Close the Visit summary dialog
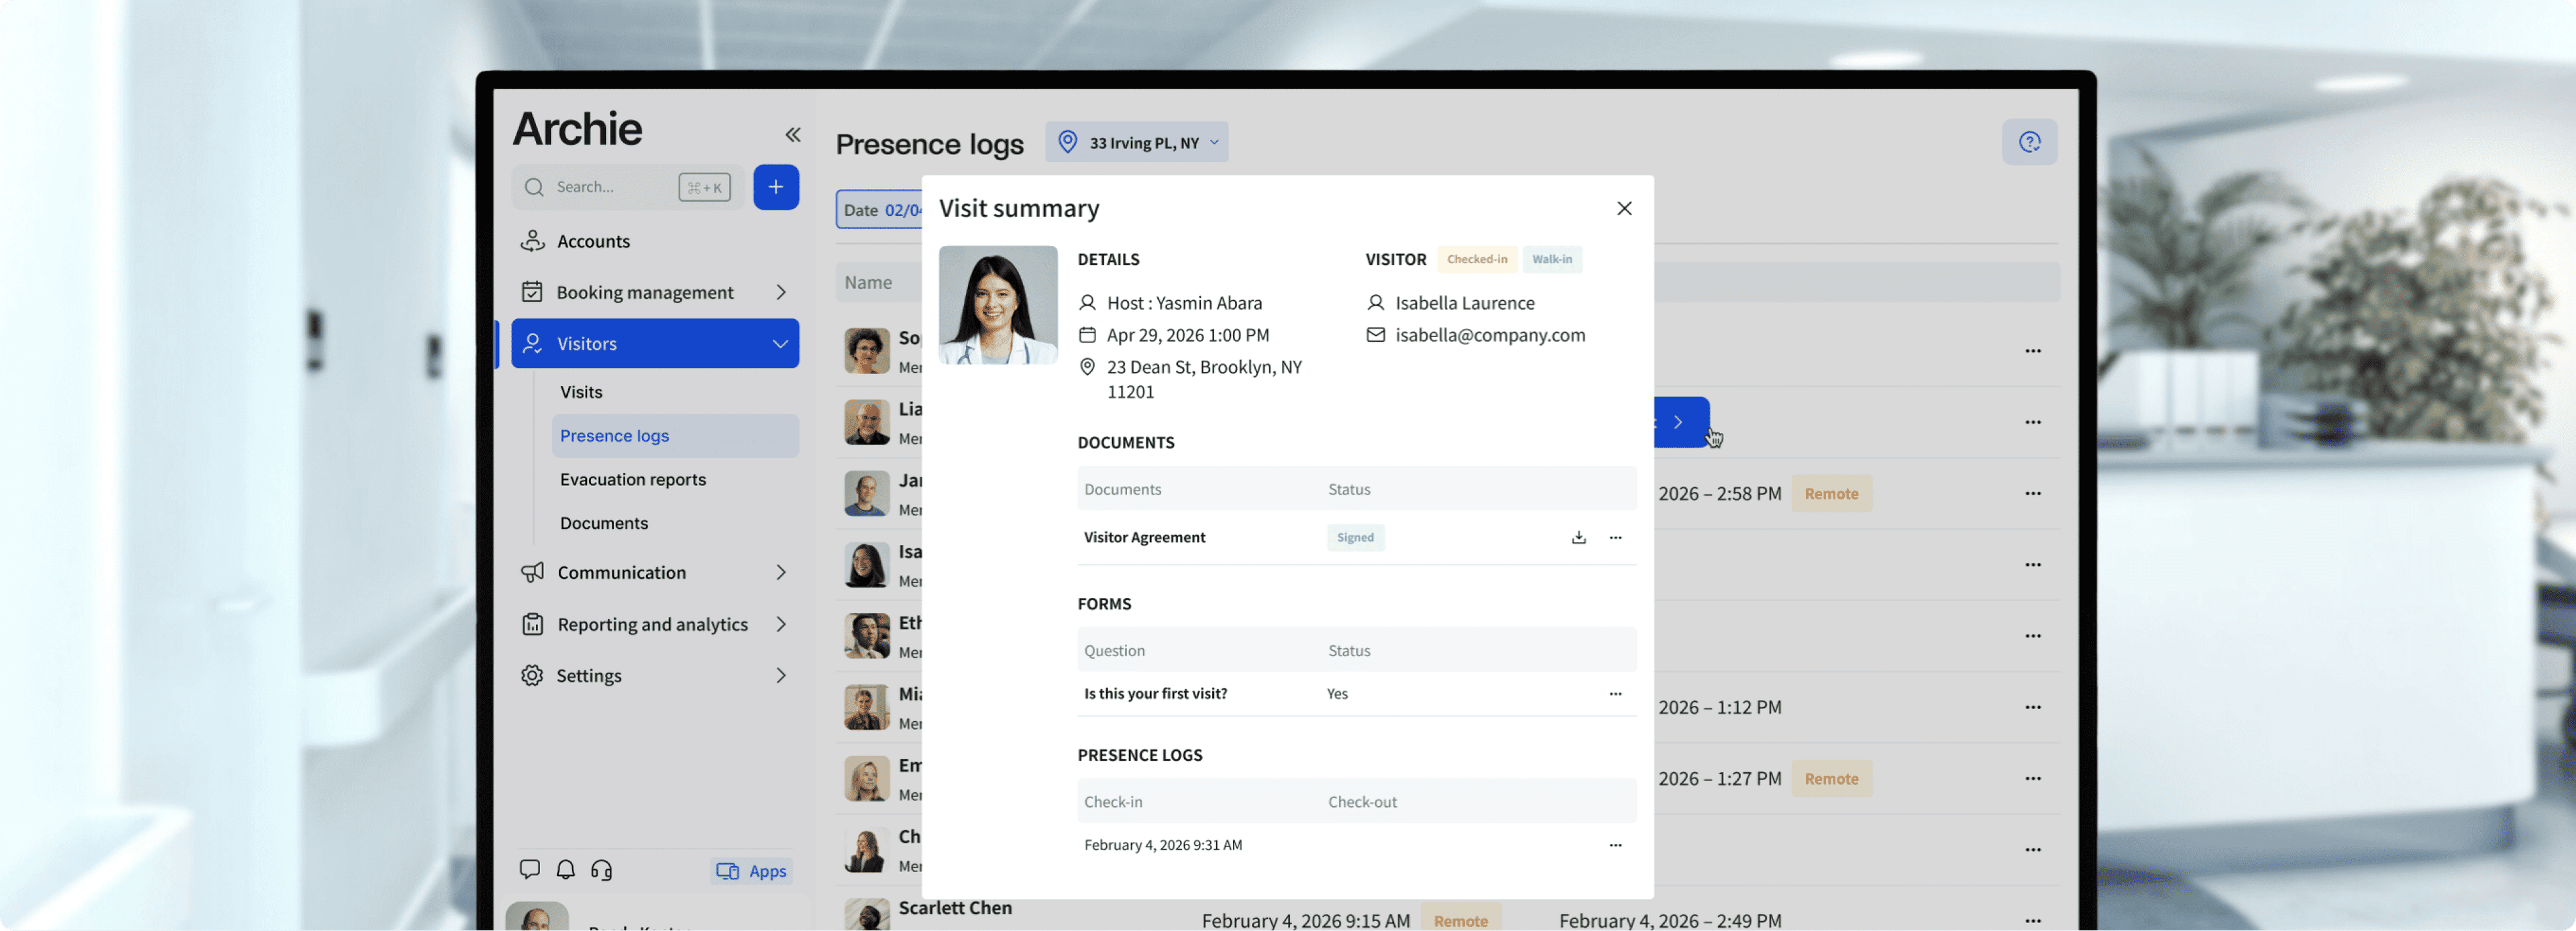This screenshot has height=931, width=2576. (x=1624, y=208)
